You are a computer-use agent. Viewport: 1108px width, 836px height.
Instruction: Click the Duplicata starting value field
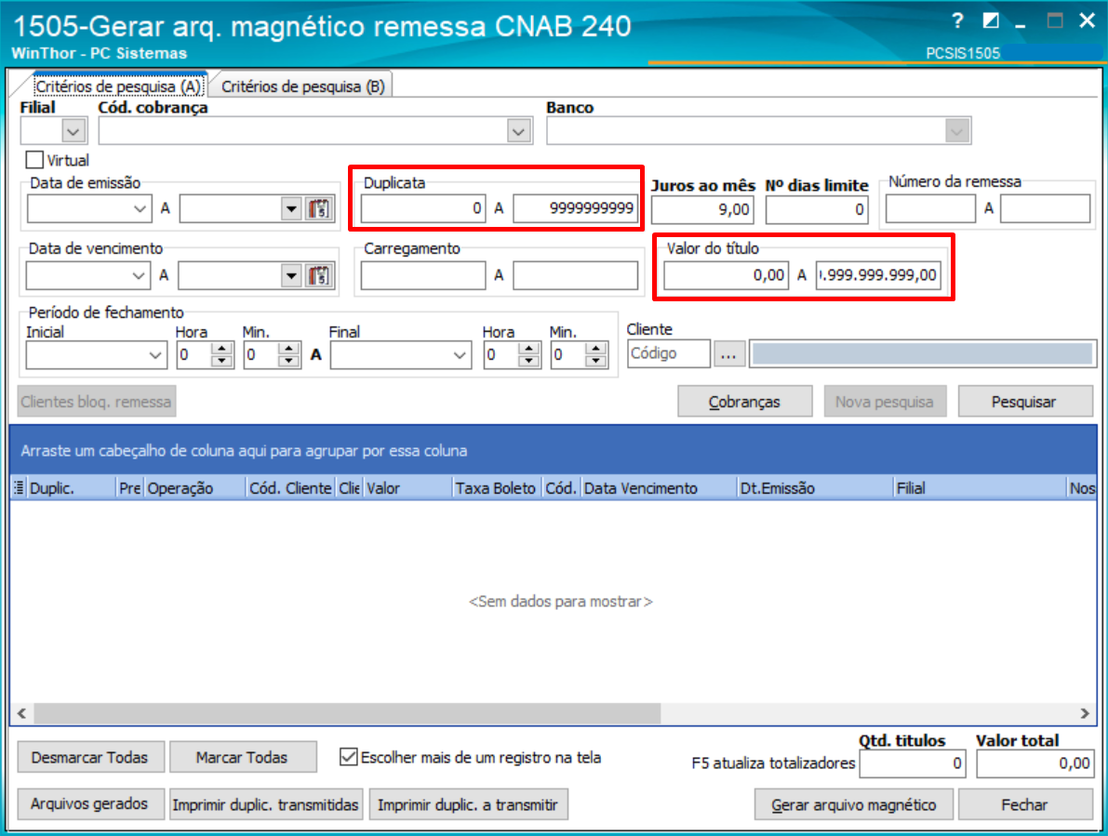pos(423,209)
